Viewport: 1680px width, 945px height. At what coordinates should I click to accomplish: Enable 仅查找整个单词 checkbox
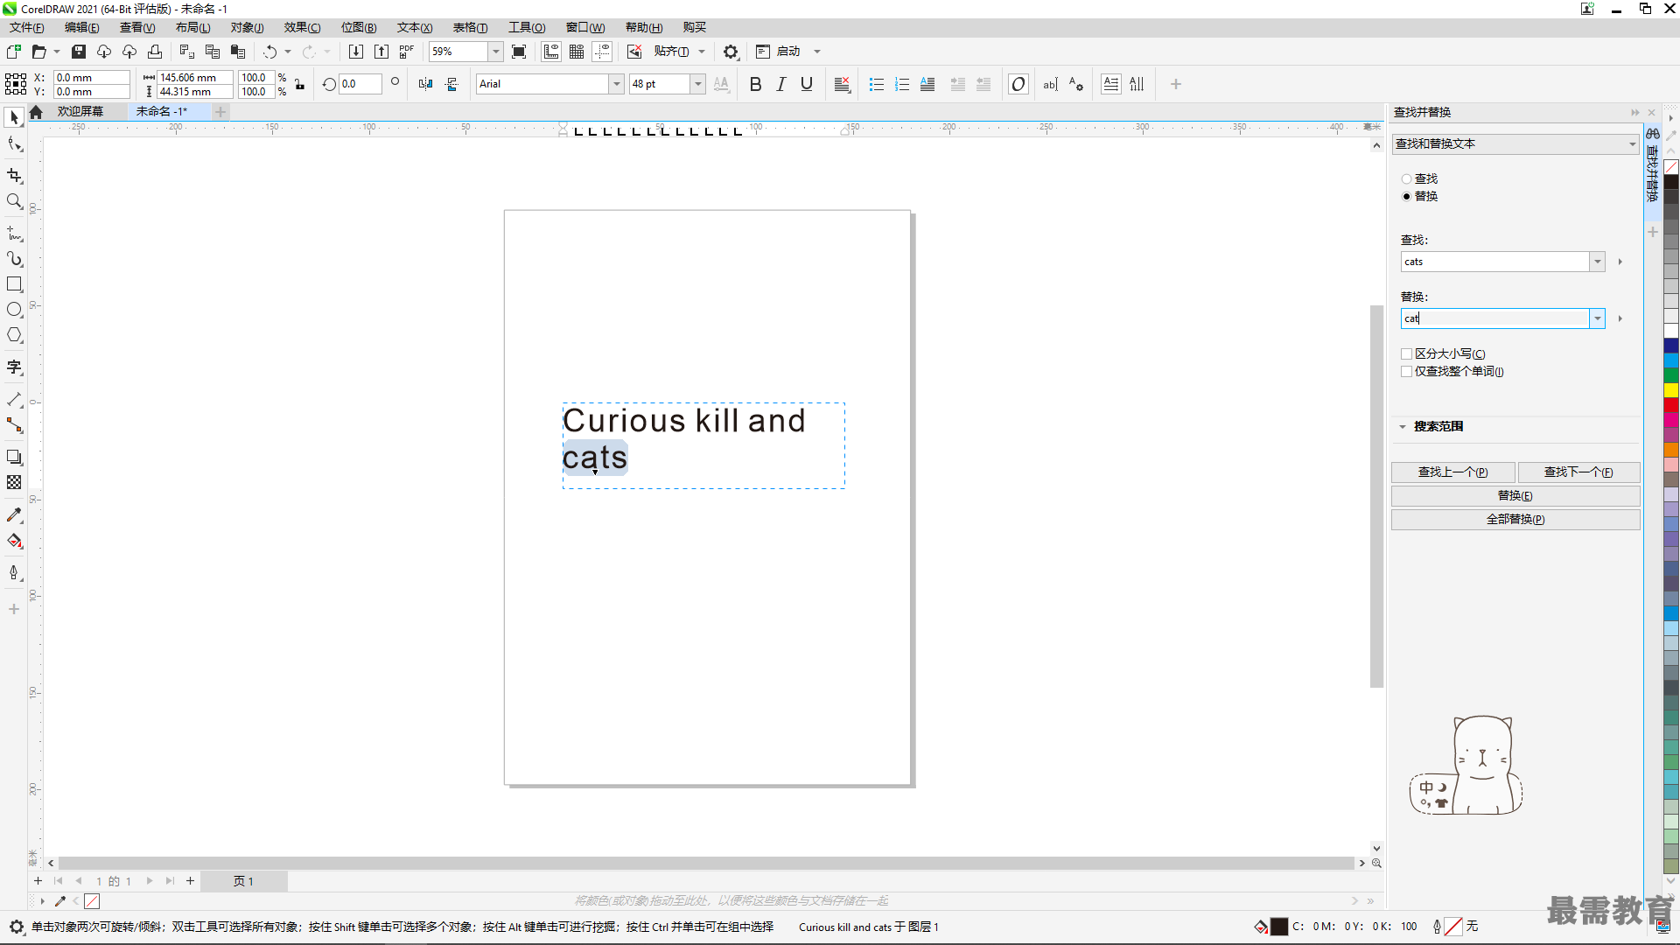click(x=1406, y=371)
